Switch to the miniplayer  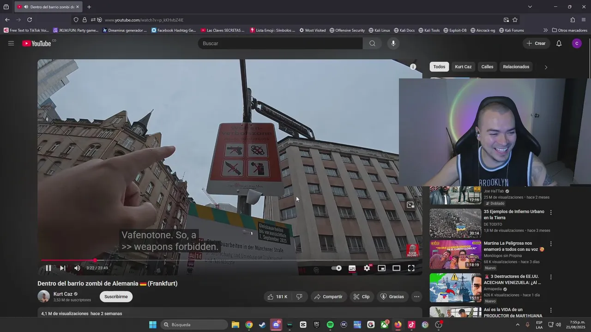coord(381,268)
